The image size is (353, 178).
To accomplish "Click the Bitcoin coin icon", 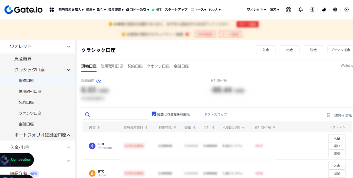I will pos(92,173).
